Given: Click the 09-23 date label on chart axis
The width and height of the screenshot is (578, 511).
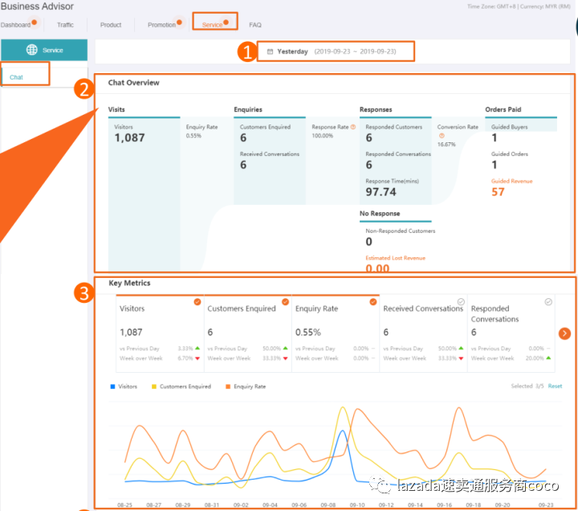Looking at the screenshot, I should pyautogui.click(x=546, y=505).
